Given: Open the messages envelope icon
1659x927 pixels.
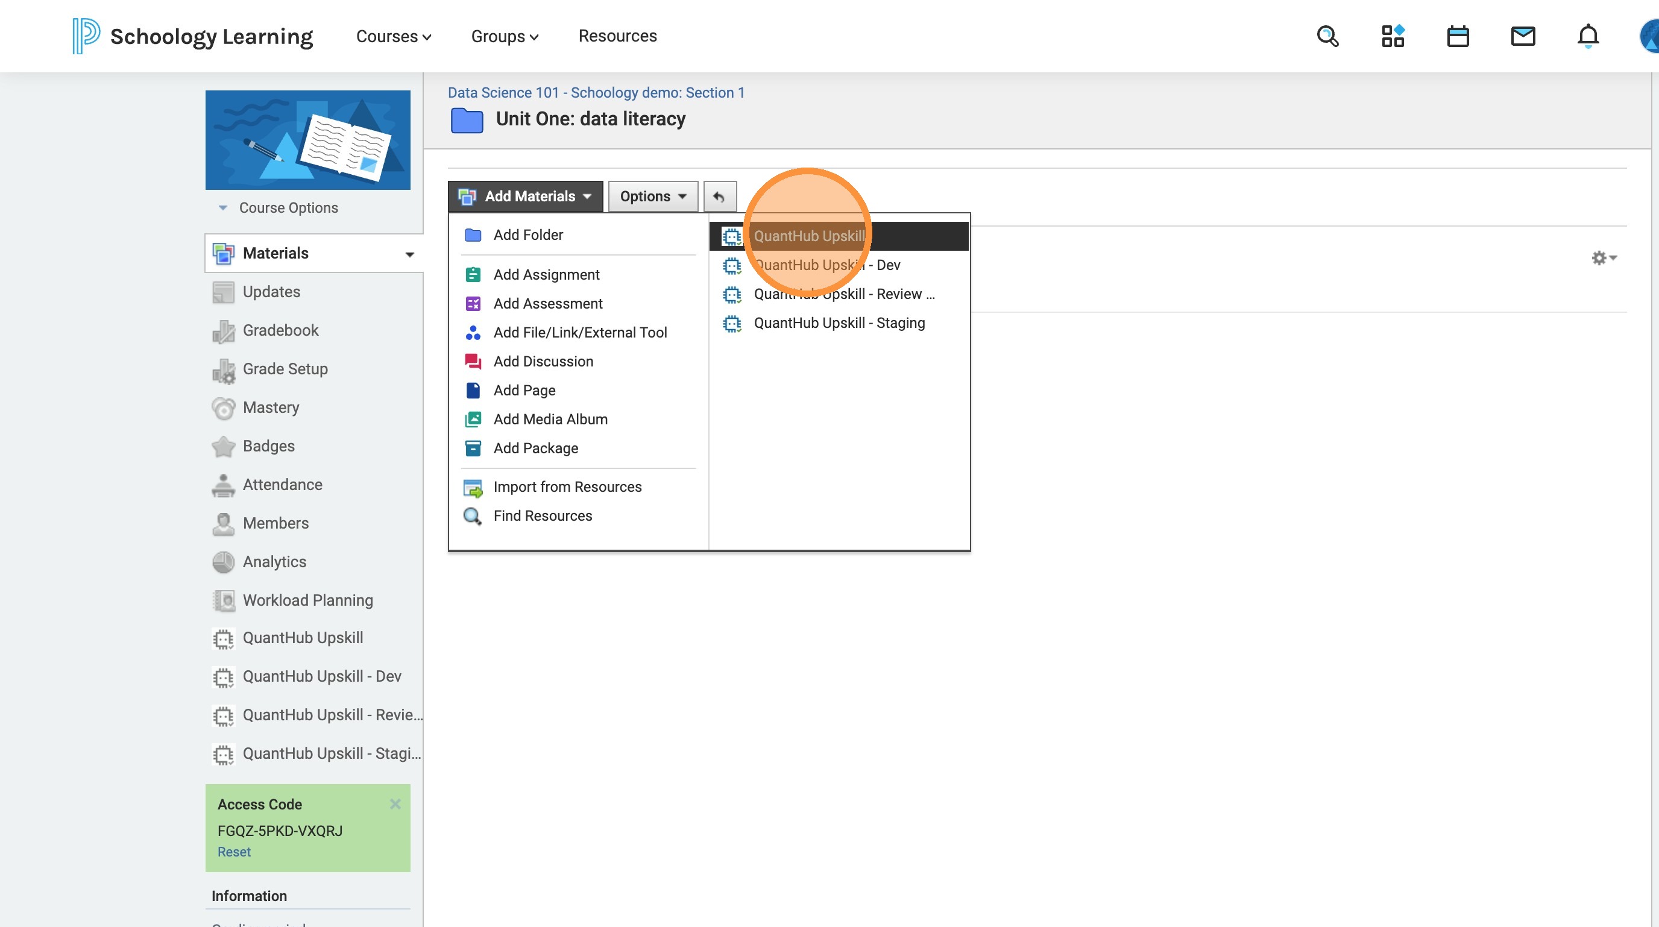Looking at the screenshot, I should [1523, 36].
